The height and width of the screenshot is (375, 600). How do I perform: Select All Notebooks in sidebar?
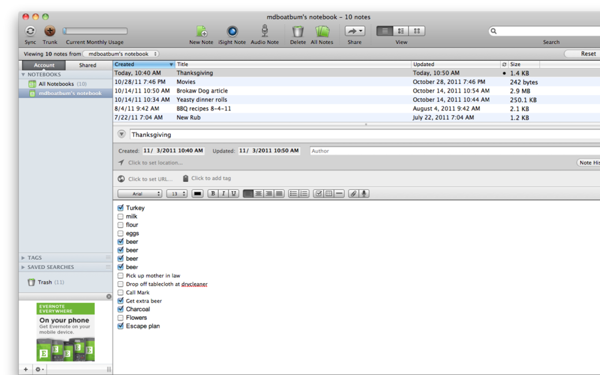click(57, 84)
